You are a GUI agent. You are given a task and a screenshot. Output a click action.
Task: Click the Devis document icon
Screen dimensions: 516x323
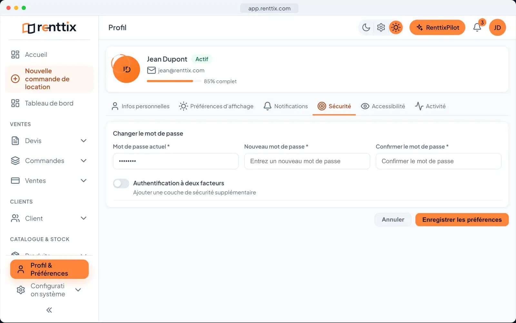pos(15,141)
